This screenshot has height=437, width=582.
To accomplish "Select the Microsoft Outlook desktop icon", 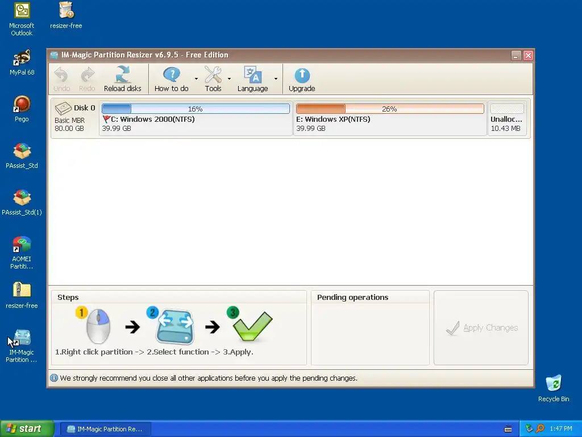I will (22, 19).
